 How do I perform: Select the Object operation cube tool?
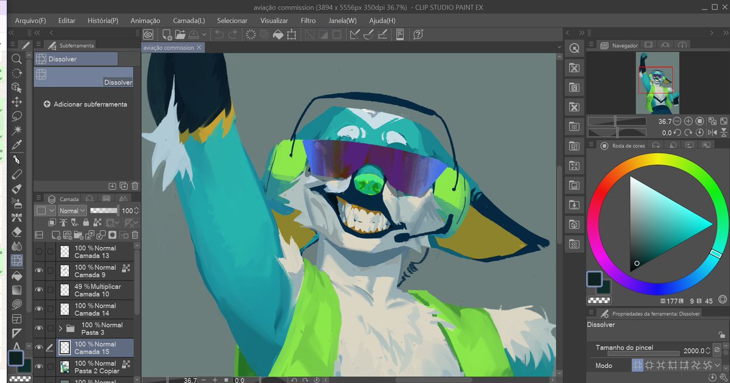tap(16, 88)
